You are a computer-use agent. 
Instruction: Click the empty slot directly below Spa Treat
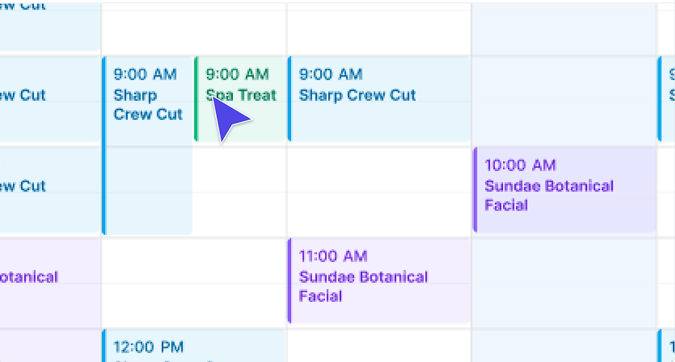coord(240,189)
